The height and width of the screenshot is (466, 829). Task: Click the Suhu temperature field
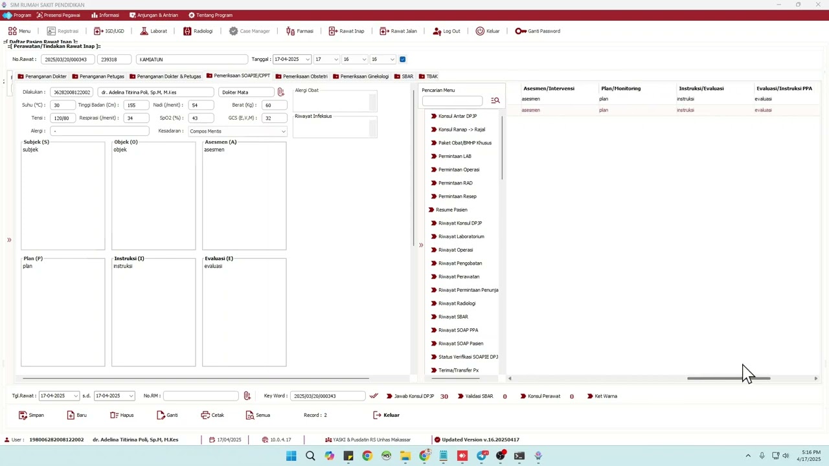[63, 105]
